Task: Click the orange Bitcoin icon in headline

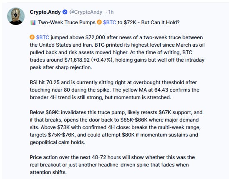Action: tap(99, 22)
